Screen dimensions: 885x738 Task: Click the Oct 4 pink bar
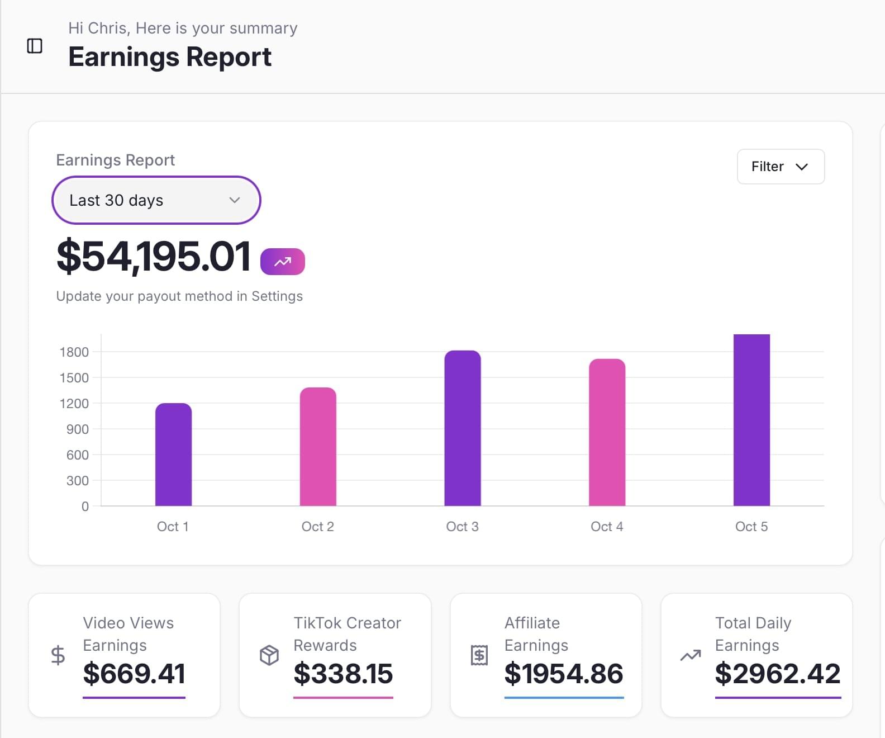tap(607, 432)
